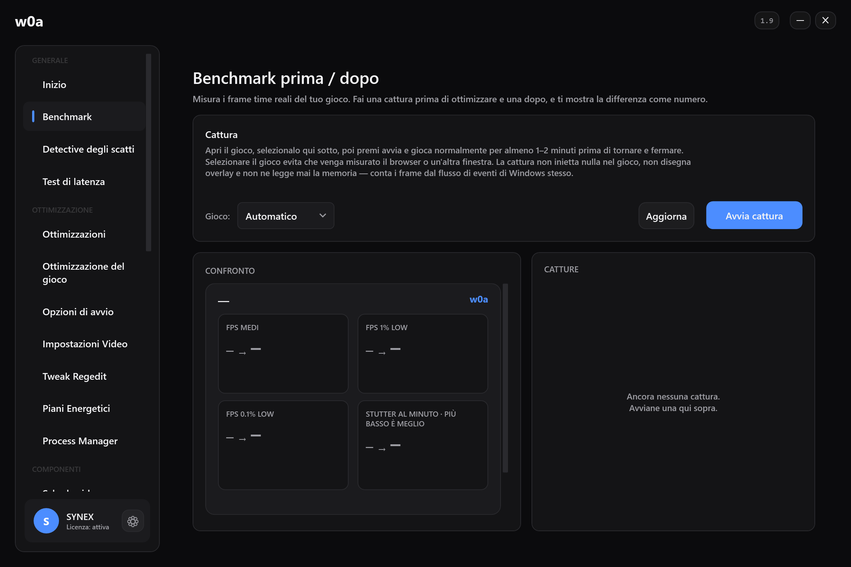
Task: Open Impostazioni Video
Action: tap(84, 344)
